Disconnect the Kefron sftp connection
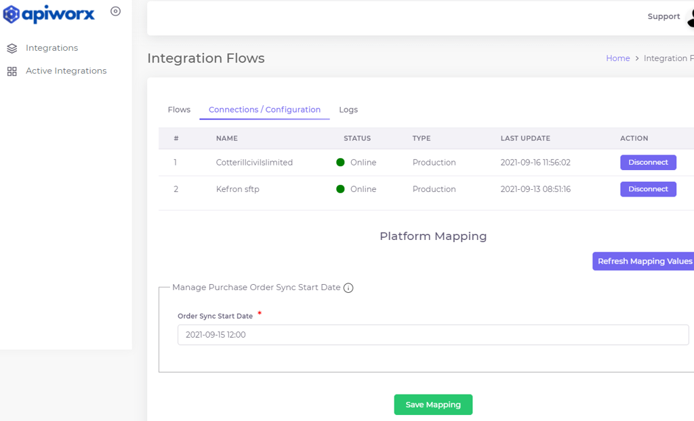The height and width of the screenshot is (421, 694). 648,189
